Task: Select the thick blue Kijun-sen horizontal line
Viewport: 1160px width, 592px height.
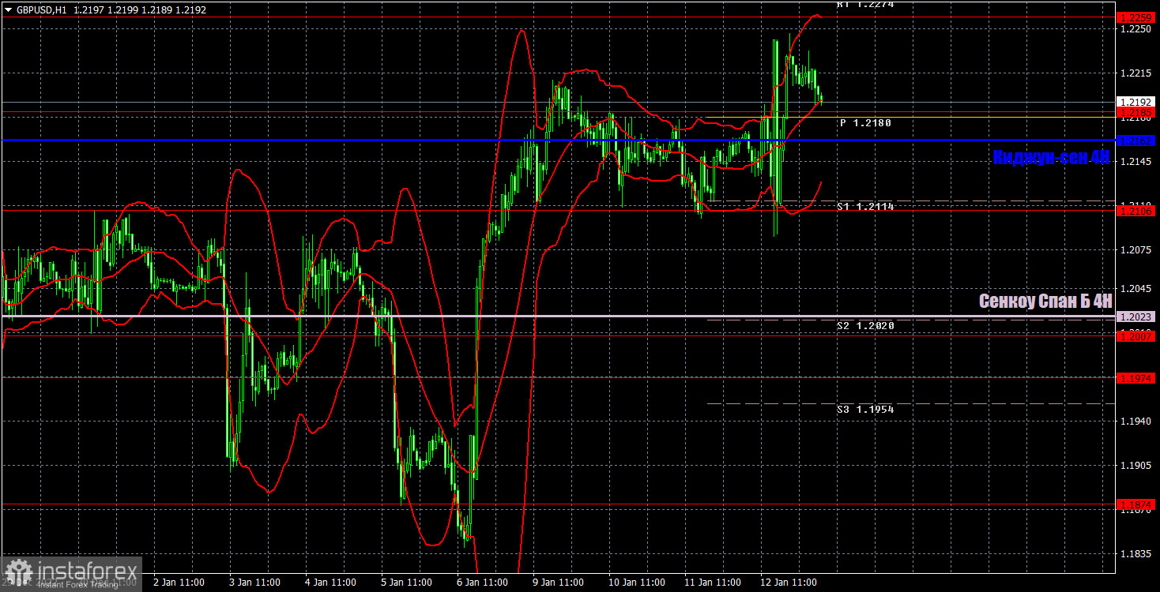Action: coord(557,141)
